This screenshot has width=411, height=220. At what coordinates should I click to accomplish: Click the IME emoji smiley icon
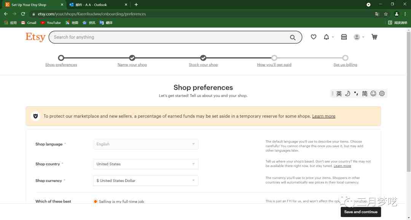pyautogui.click(x=373, y=93)
